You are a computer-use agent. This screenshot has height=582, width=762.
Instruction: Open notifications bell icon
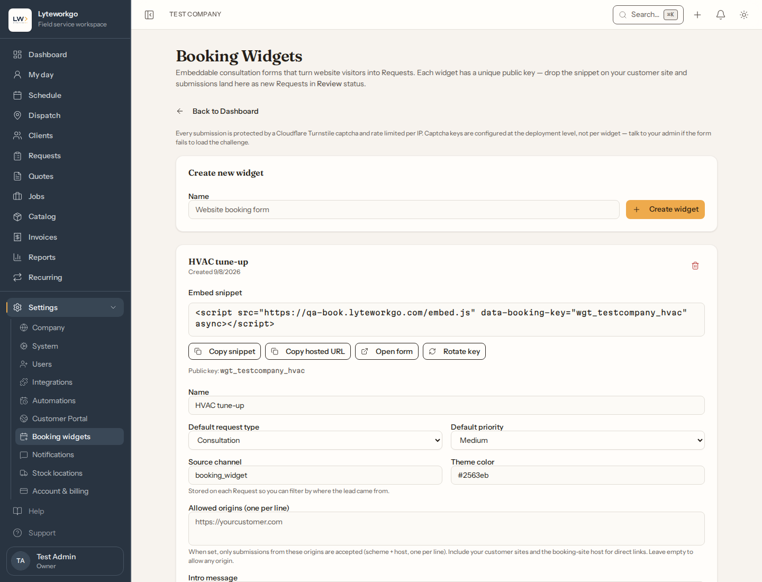click(721, 15)
